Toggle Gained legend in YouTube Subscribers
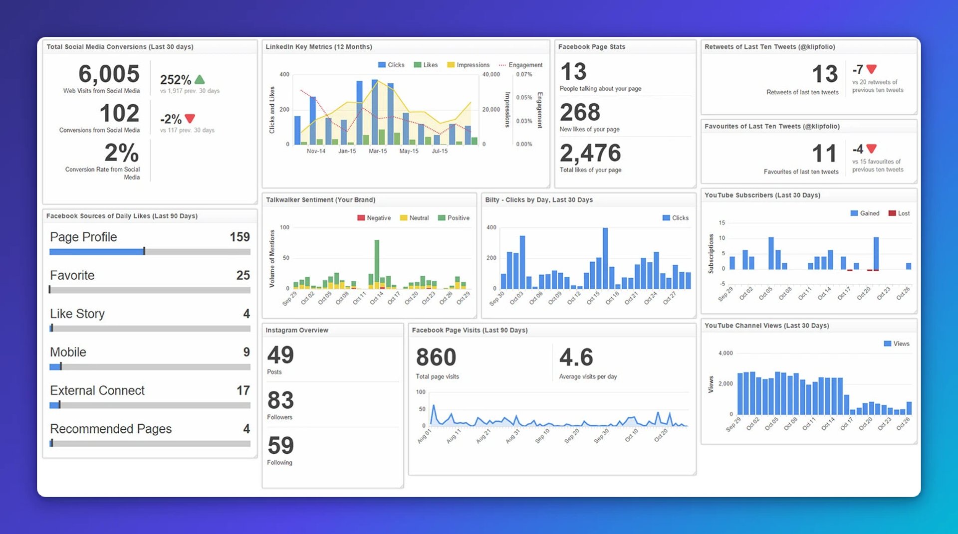958x534 pixels. [x=865, y=213]
